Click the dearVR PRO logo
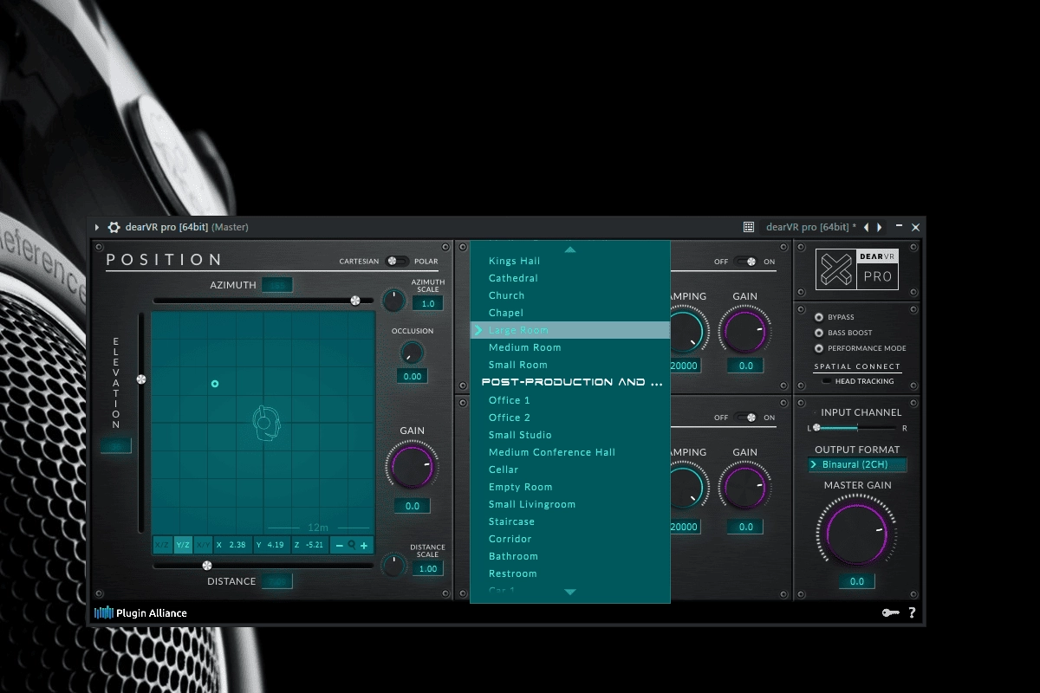The width and height of the screenshot is (1040, 693). click(857, 269)
